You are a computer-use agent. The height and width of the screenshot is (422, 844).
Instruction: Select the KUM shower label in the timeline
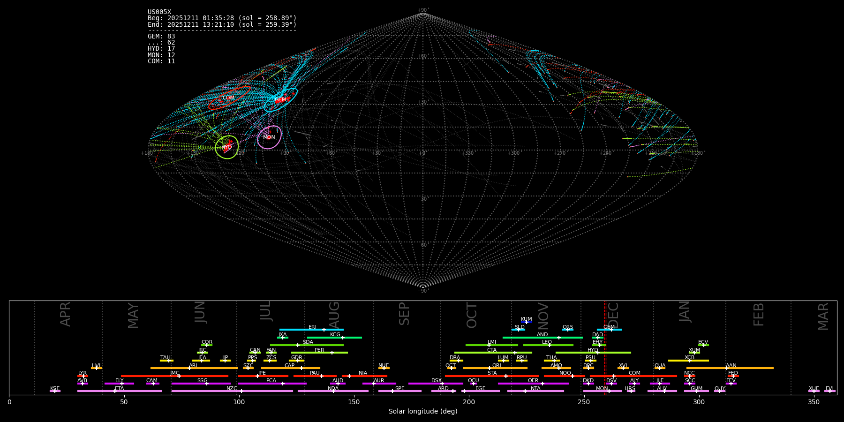(x=527, y=319)
